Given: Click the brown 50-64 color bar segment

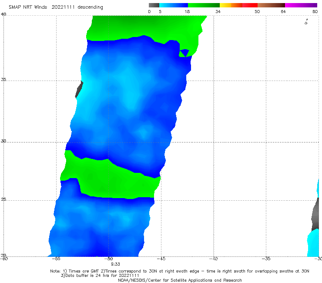Looking at the screenshot, I should coord(271,5).
